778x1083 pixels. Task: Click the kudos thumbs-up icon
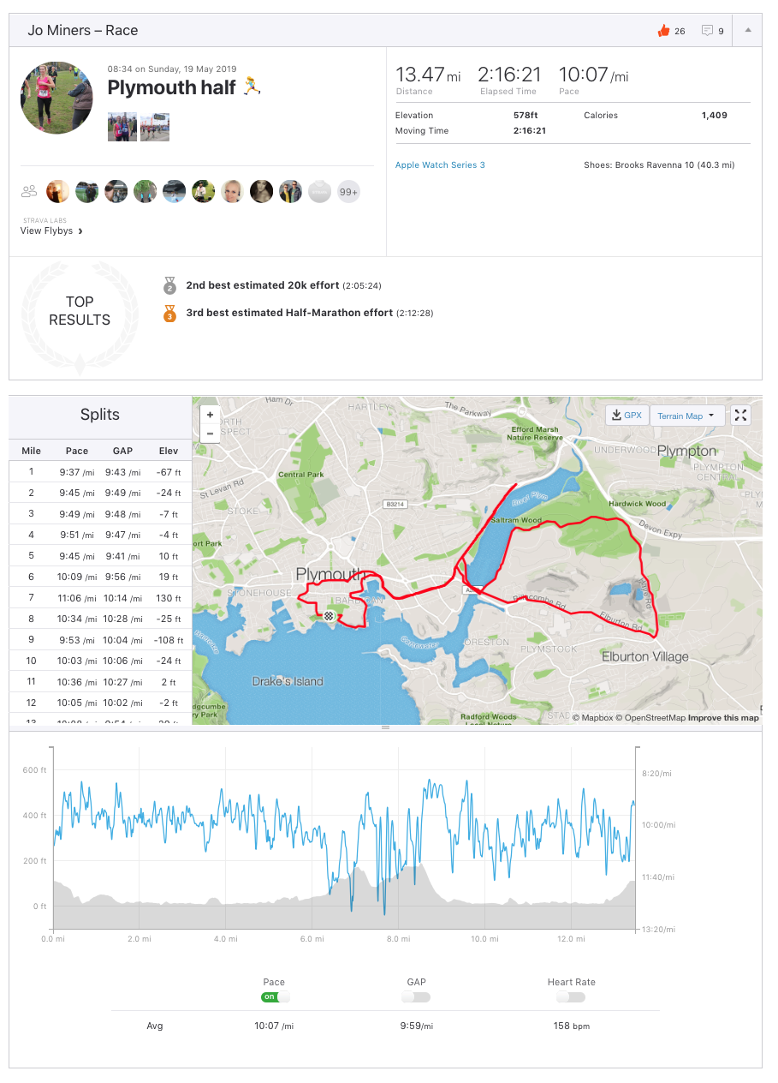pos(662,31)
